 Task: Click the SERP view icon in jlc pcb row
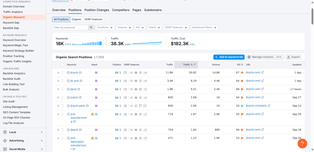(x=125, y=81)
